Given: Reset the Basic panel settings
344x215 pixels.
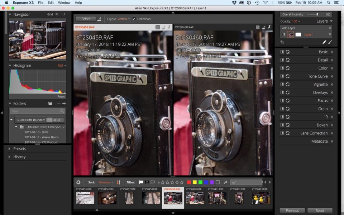Looking at the screenshot, I should (288, 52).
